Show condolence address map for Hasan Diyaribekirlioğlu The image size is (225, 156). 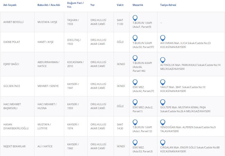[162, 122]
